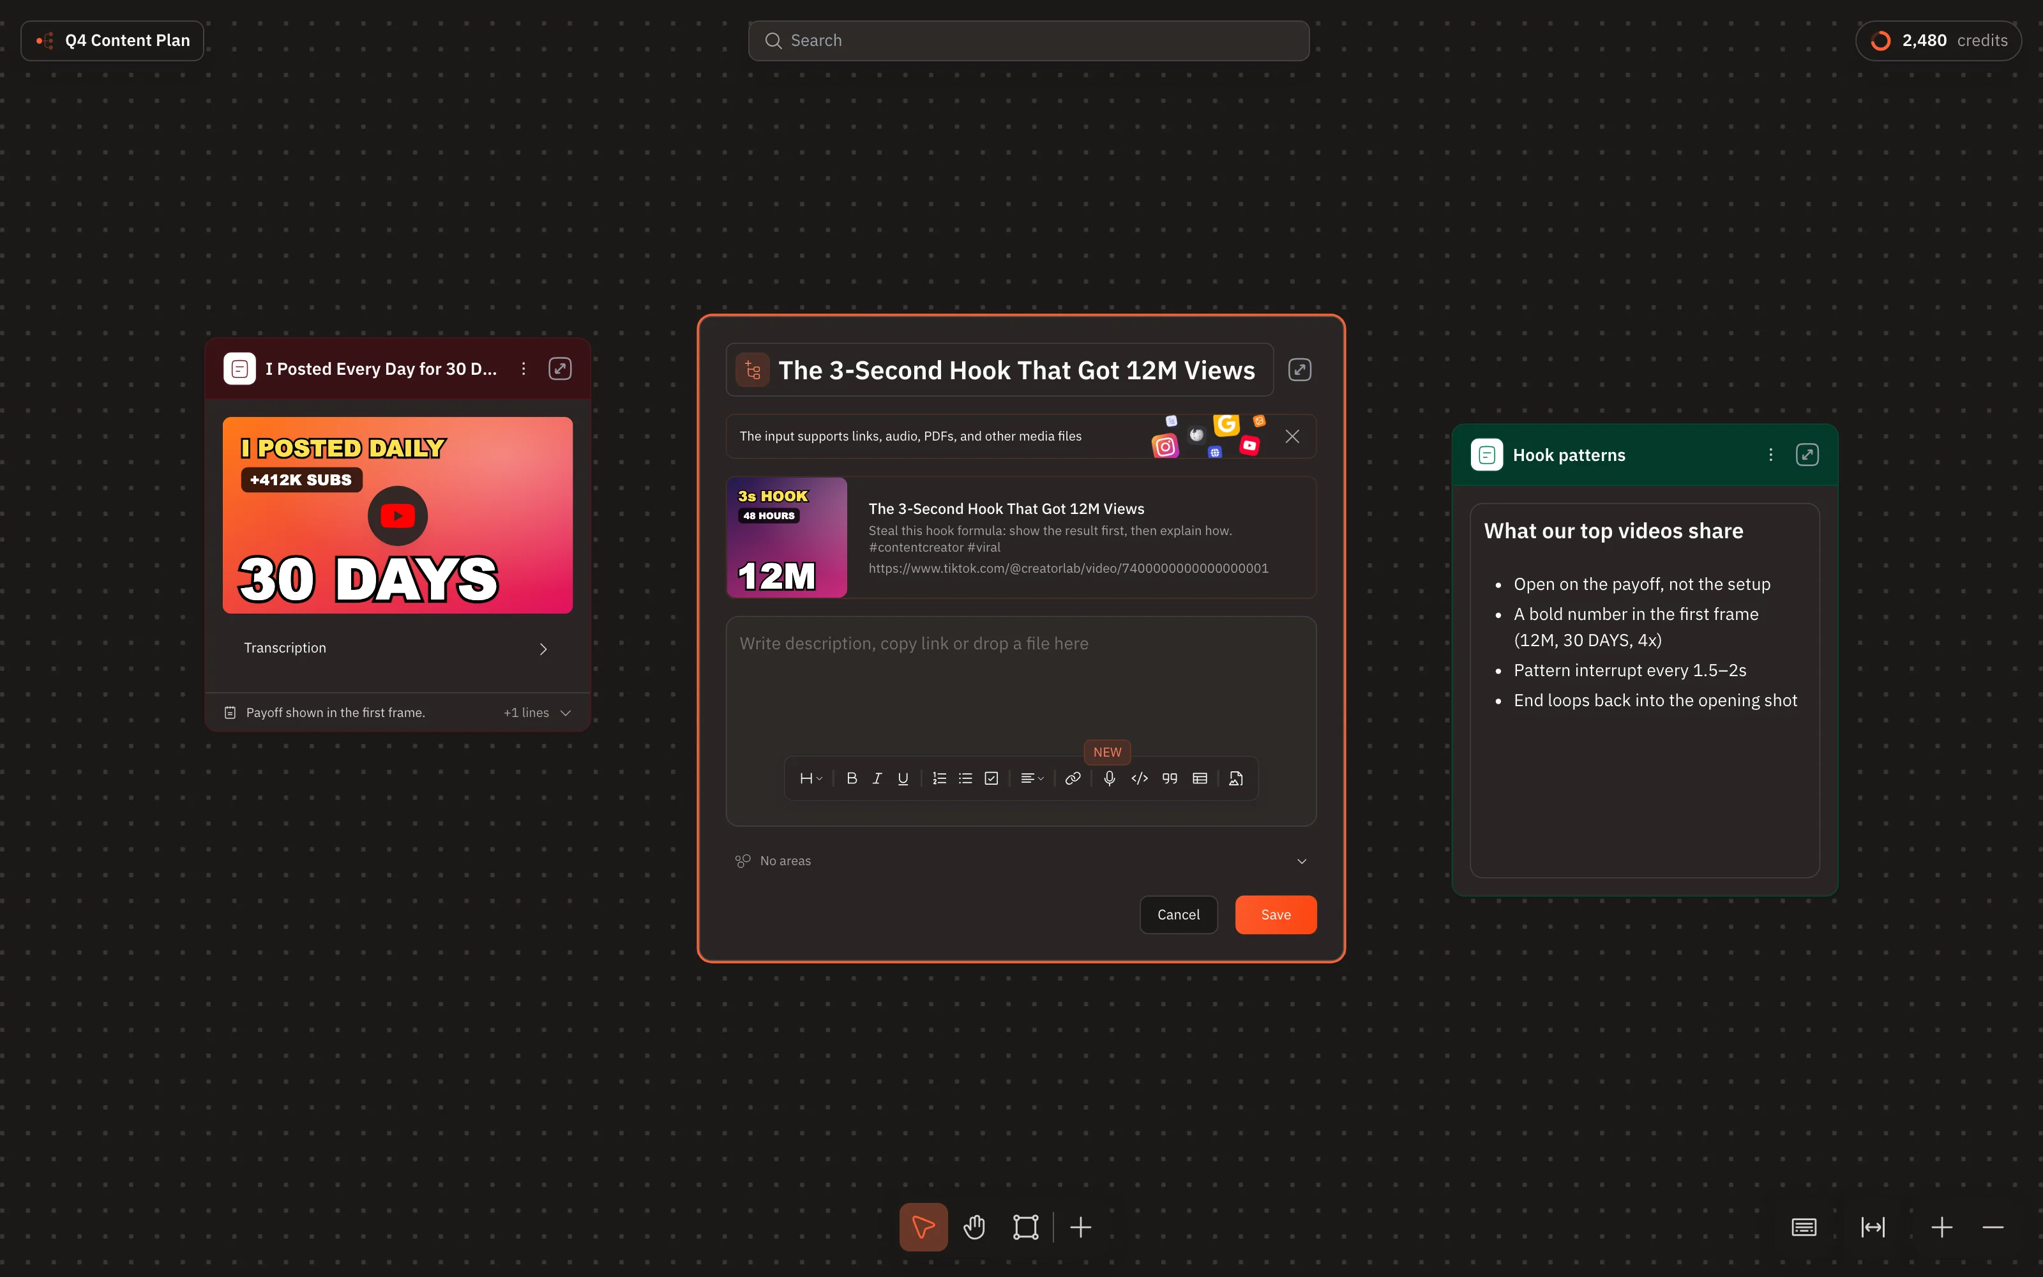Insert a link with the chain icon
Image resolution: width=2043 pixels, height=1277 pixels.
(1072, 779)
